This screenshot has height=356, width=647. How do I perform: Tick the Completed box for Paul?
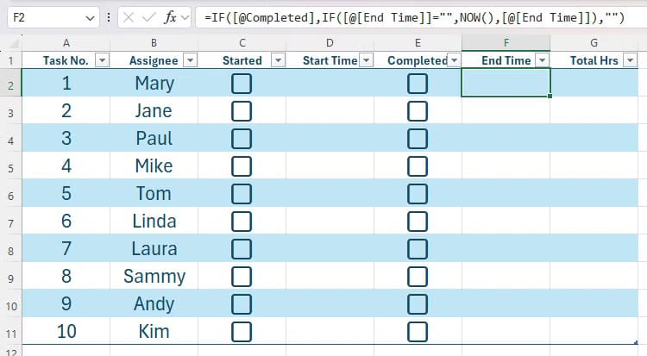418,139
